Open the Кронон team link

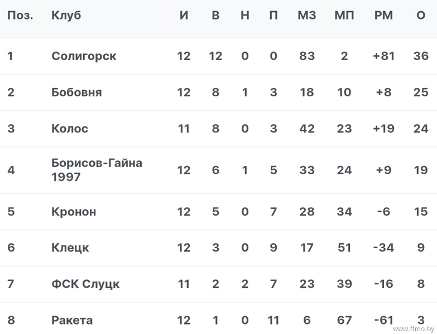click(x=74, y=212)
